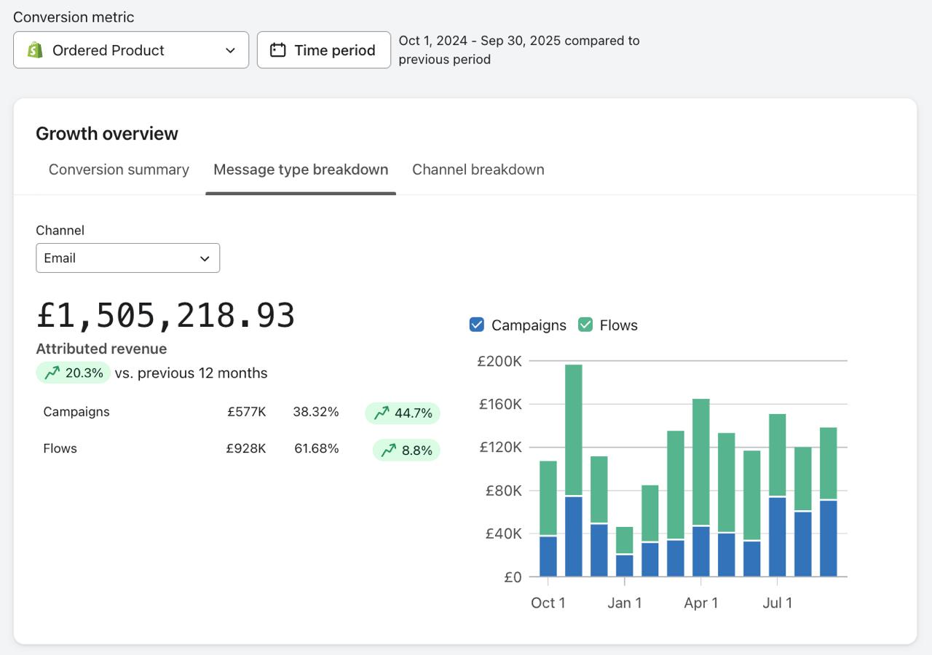Click the £1,505,218.93 attributed revenue figure
Image resolution: width=932 pixels, height=655 pixels.
(x=165, y=316)
